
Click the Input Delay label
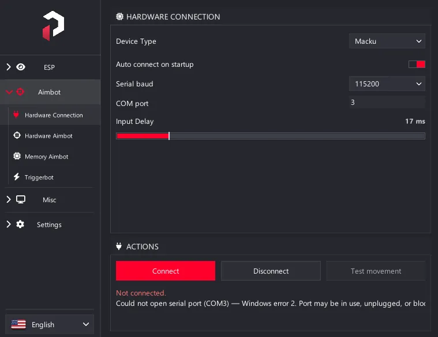click(x=134, y=122)
